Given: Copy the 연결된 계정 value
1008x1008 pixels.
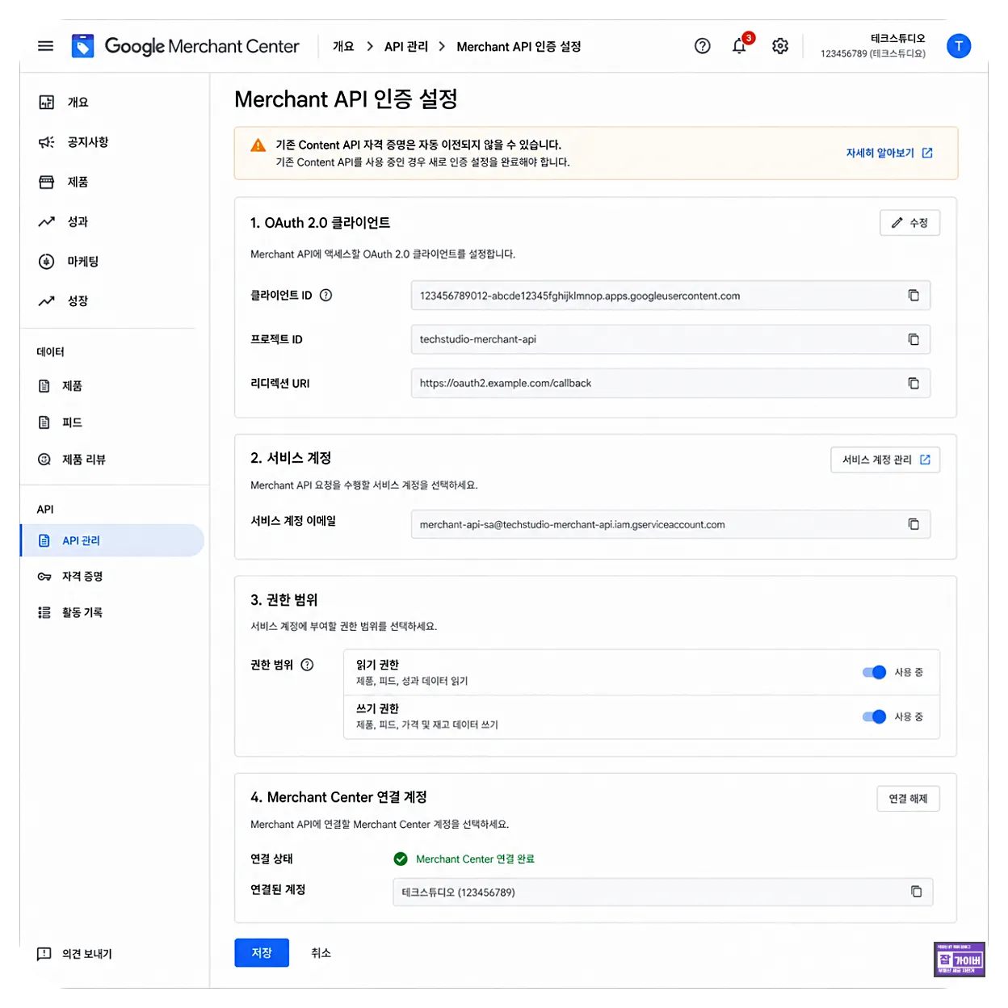Looking at the screenshot, I should [x=916, y=892].
